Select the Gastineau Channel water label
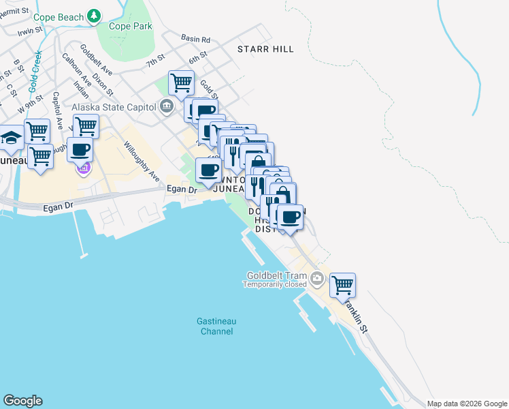 pos(216,326)
